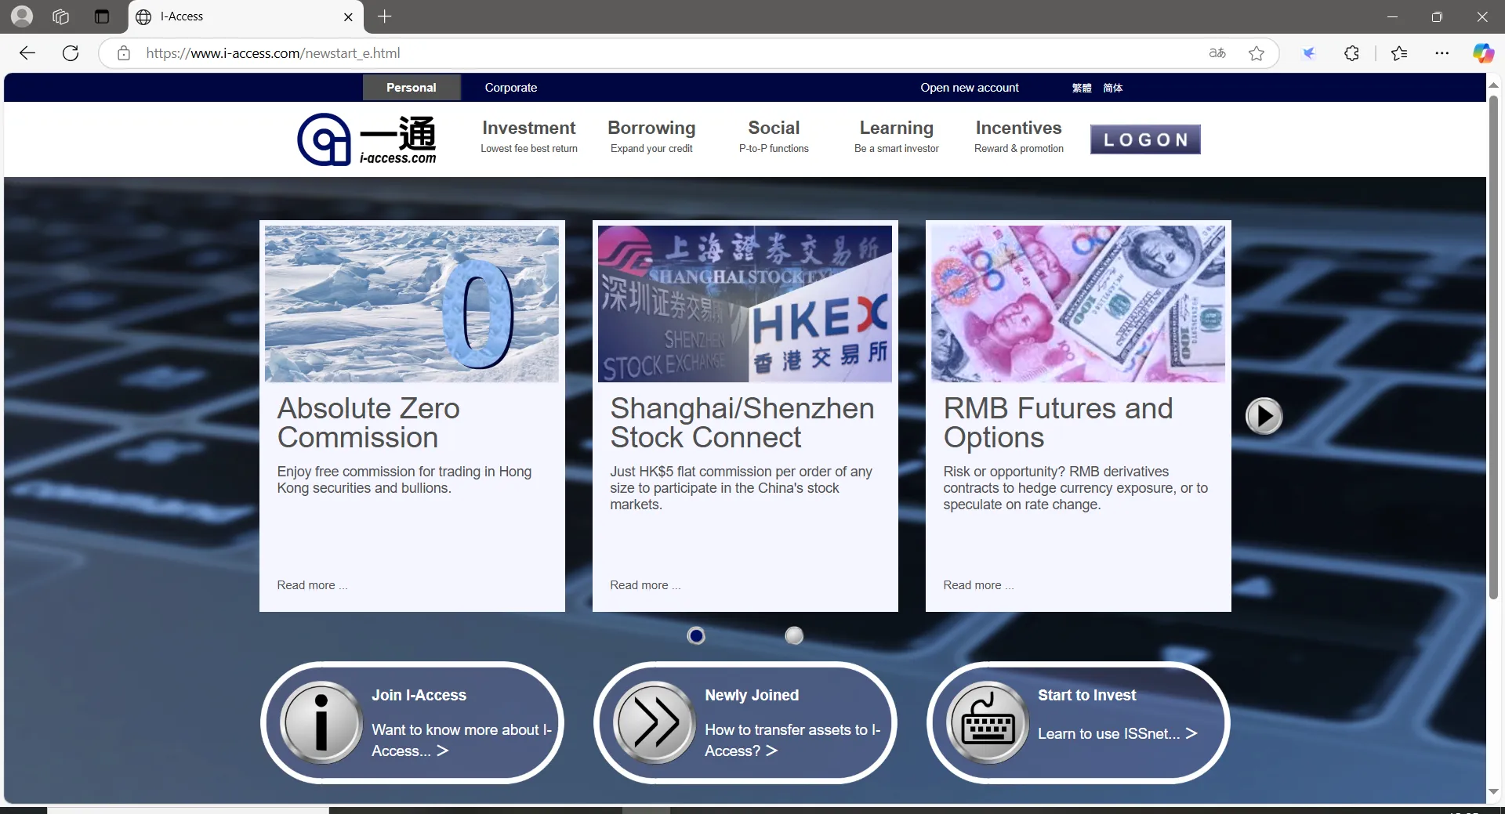
Task: Open the tab actions menu icon
Action: click(x=102, y=16)
